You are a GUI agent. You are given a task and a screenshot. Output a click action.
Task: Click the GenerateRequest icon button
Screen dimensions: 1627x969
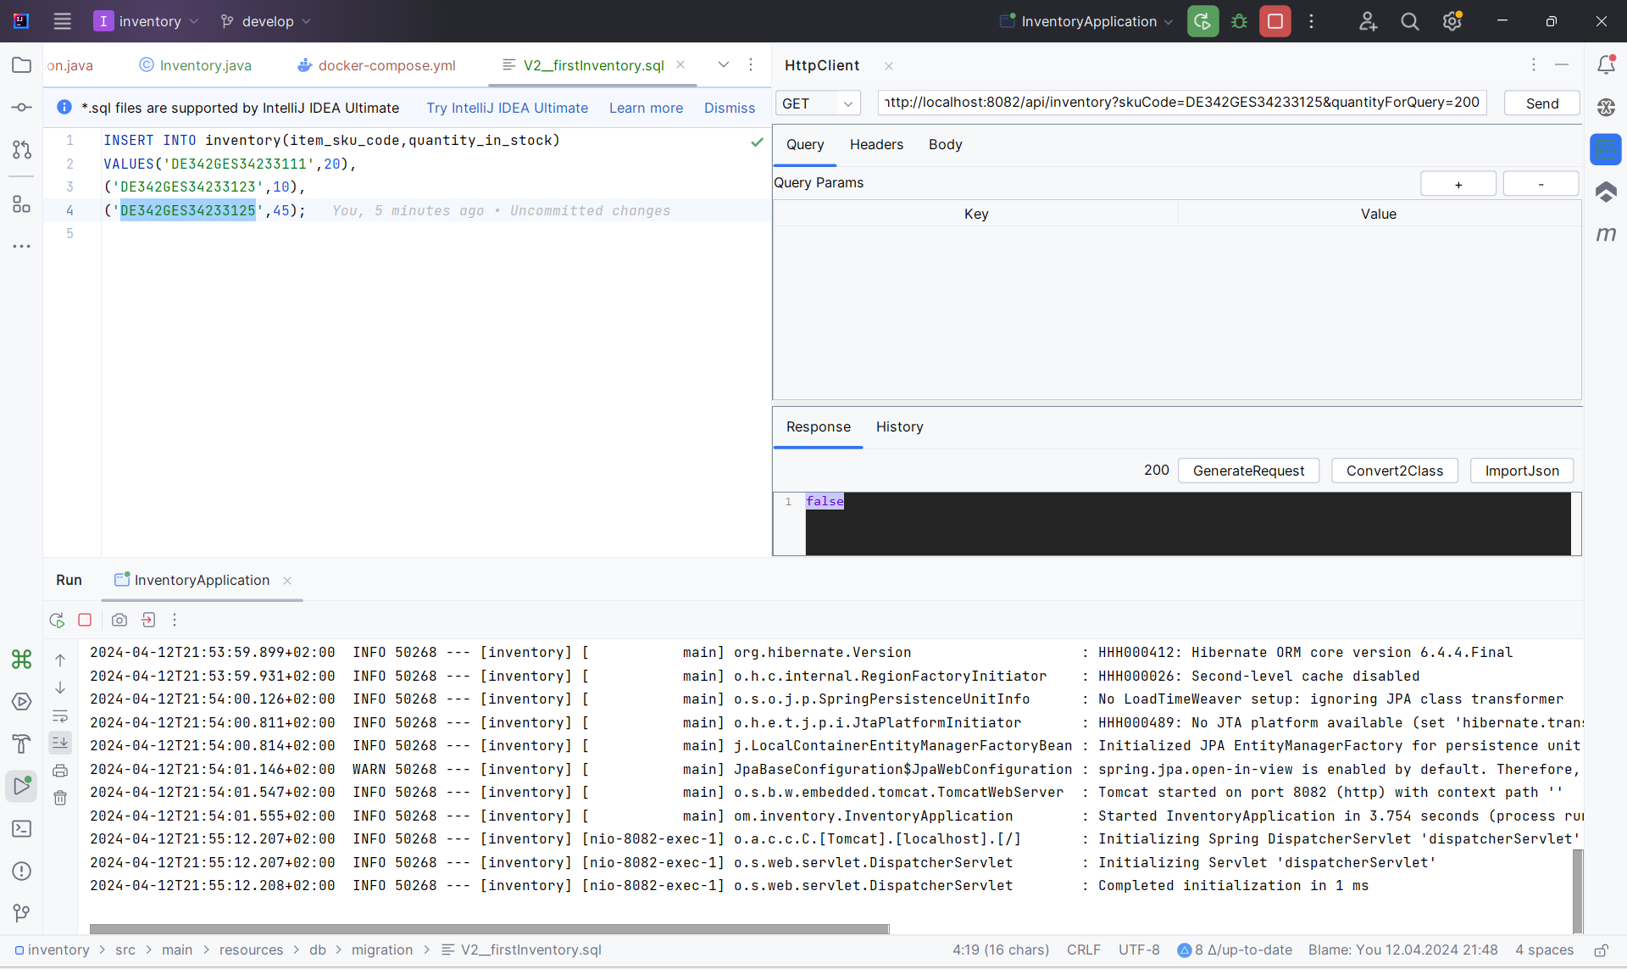pos(1249,471)
